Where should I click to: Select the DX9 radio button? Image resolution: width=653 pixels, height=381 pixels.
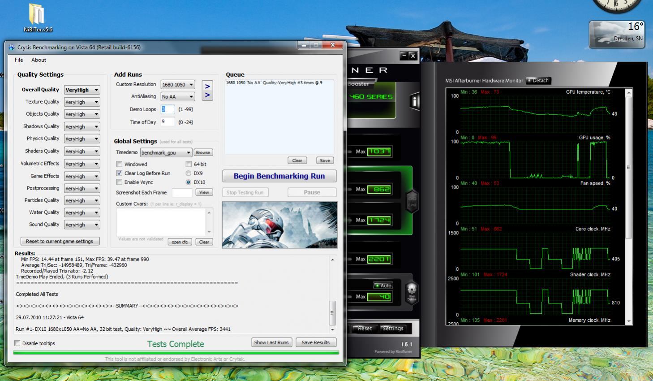pyautogui.click(x=189, y=173)
